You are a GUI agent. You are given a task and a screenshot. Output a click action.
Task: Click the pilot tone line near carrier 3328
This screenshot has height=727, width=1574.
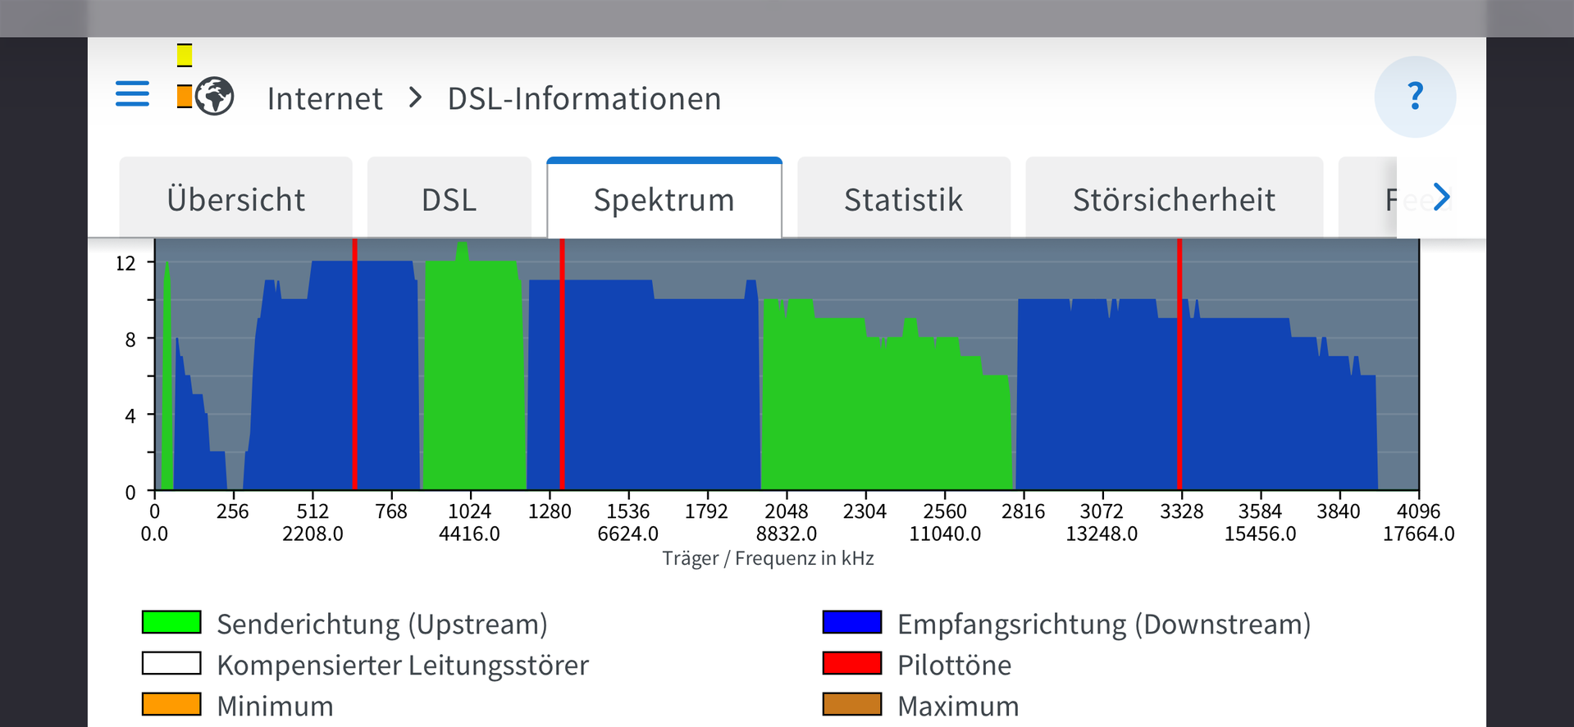click(1179, 369)
